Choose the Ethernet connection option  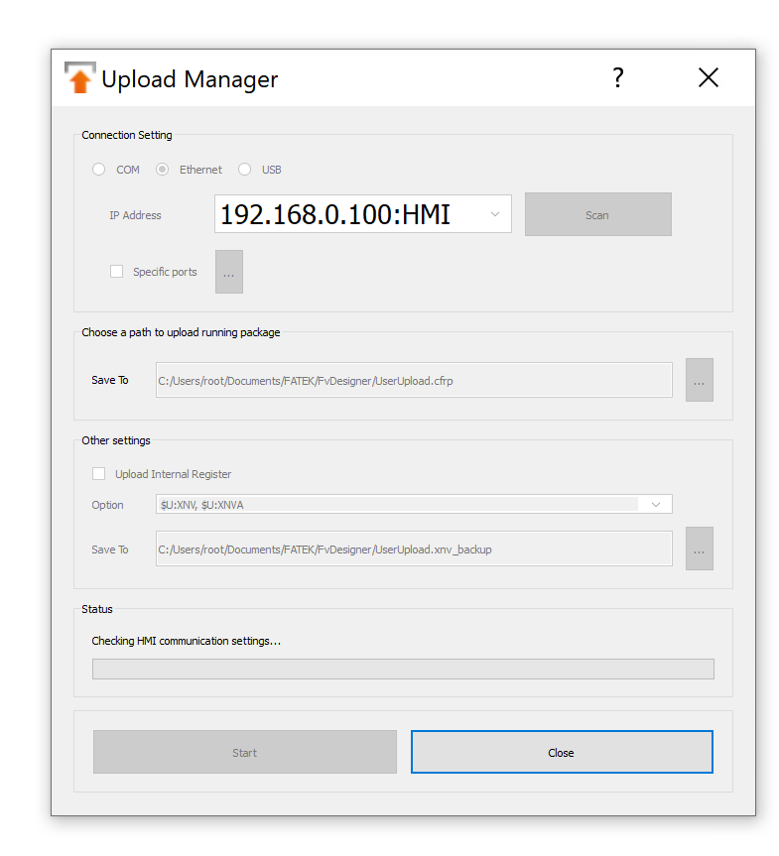pos(163,170)
